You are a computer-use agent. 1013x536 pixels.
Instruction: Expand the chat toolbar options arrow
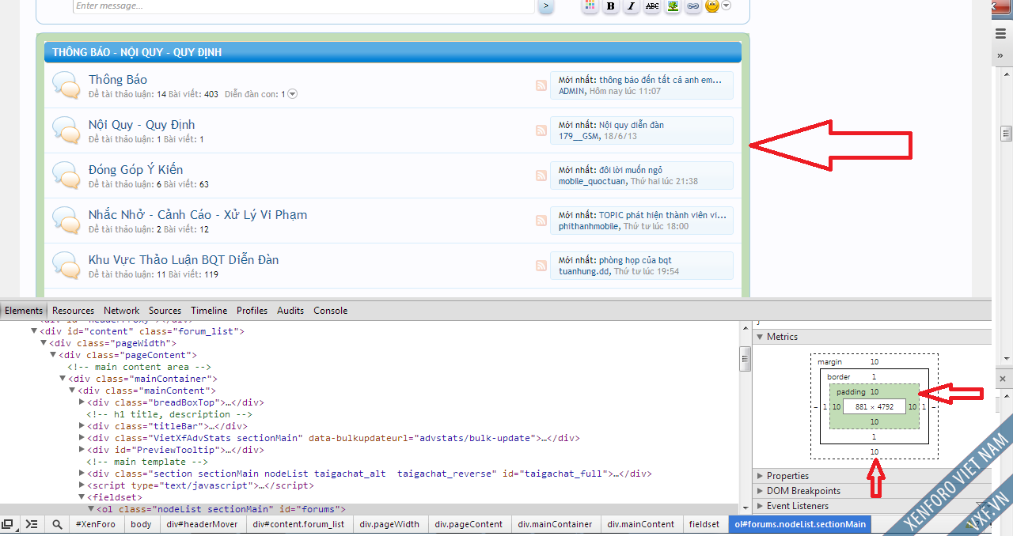[727, 6]
